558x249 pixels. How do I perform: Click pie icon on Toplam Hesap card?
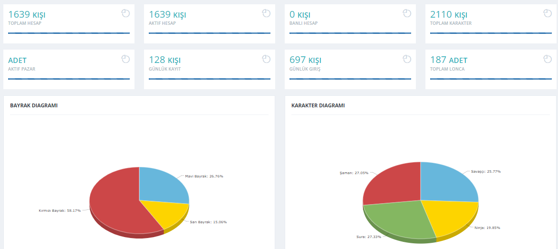(125, 13)
